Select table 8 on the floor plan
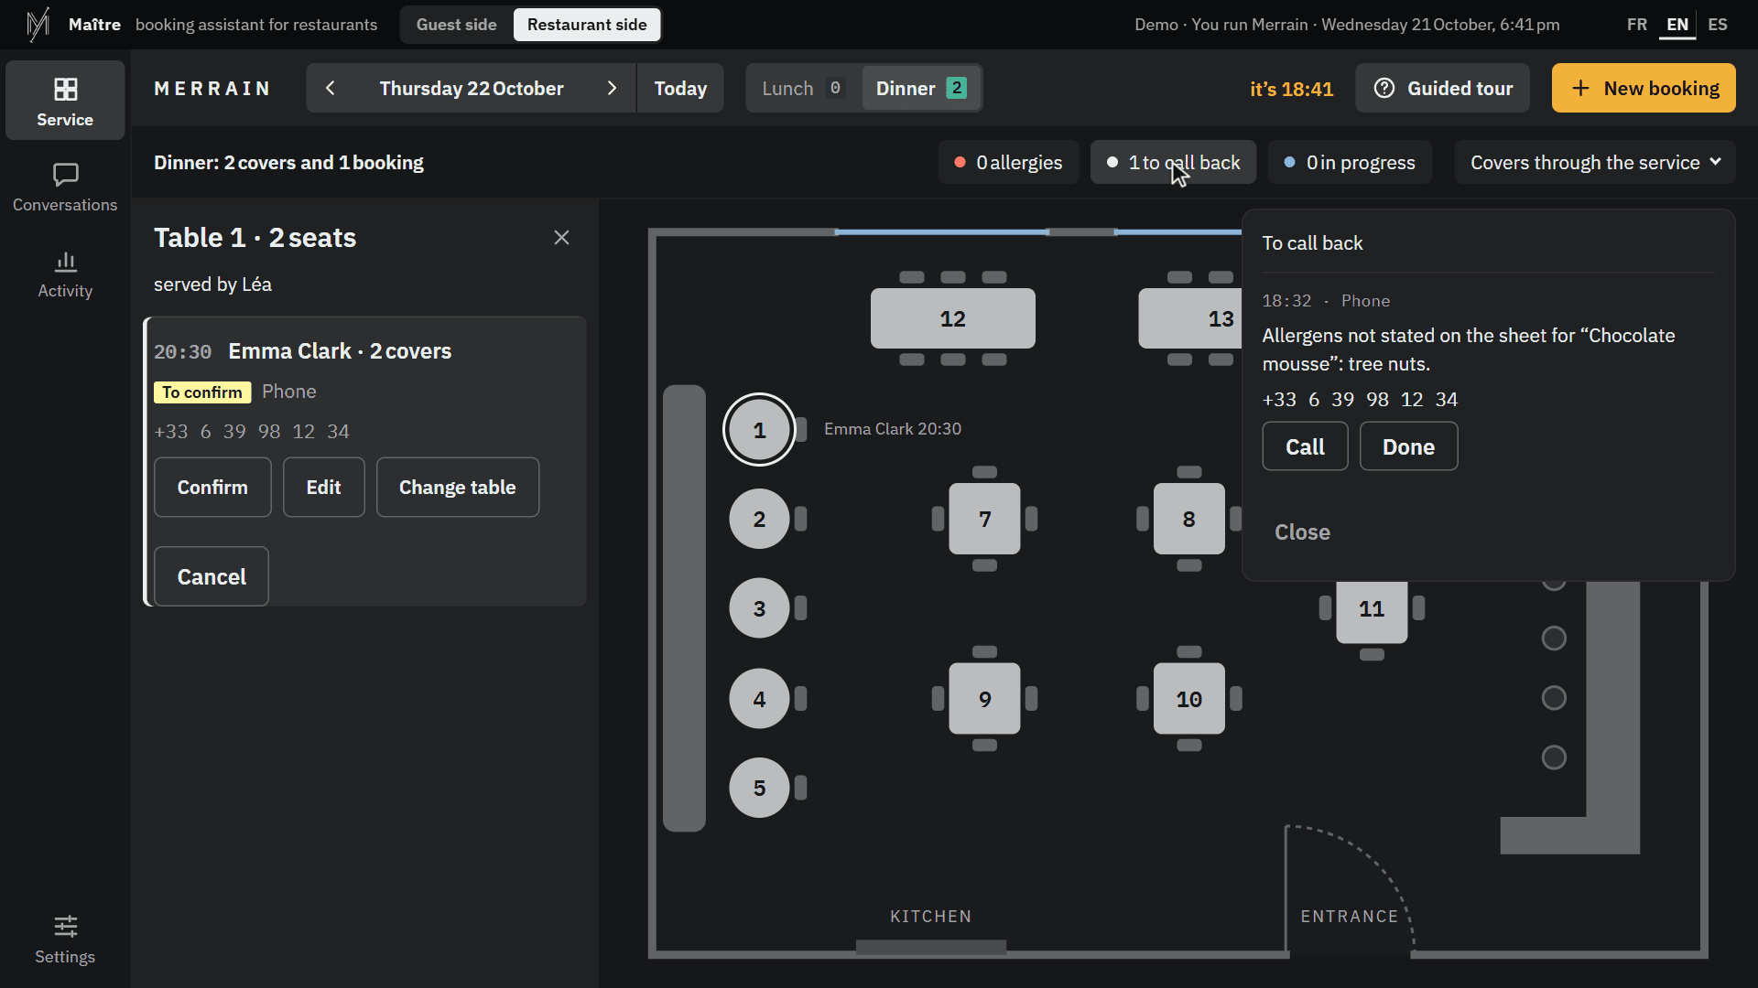This screenshot has width=1758, height=988. coord(1188,519)
